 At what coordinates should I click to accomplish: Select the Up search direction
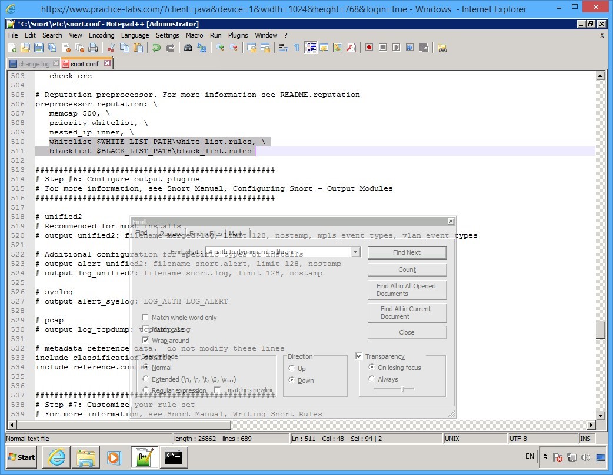coord(292,369)
